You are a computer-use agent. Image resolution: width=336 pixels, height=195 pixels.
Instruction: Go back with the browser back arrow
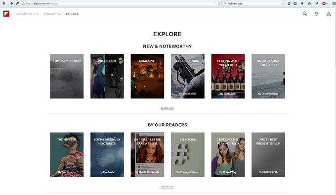coord(12,3)
